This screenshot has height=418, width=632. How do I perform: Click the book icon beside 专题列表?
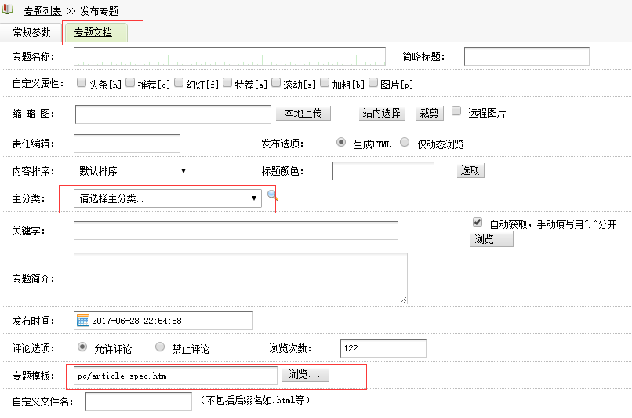pos(7,10)
